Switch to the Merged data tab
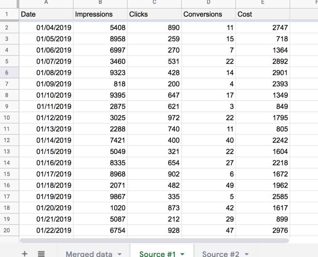Screen dimensions: 318x257 click(89, 254)
